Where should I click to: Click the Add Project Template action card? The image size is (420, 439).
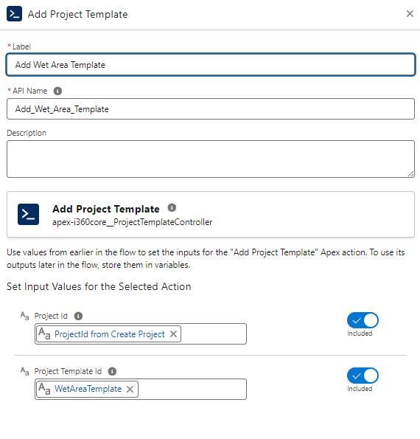(211, 215)
